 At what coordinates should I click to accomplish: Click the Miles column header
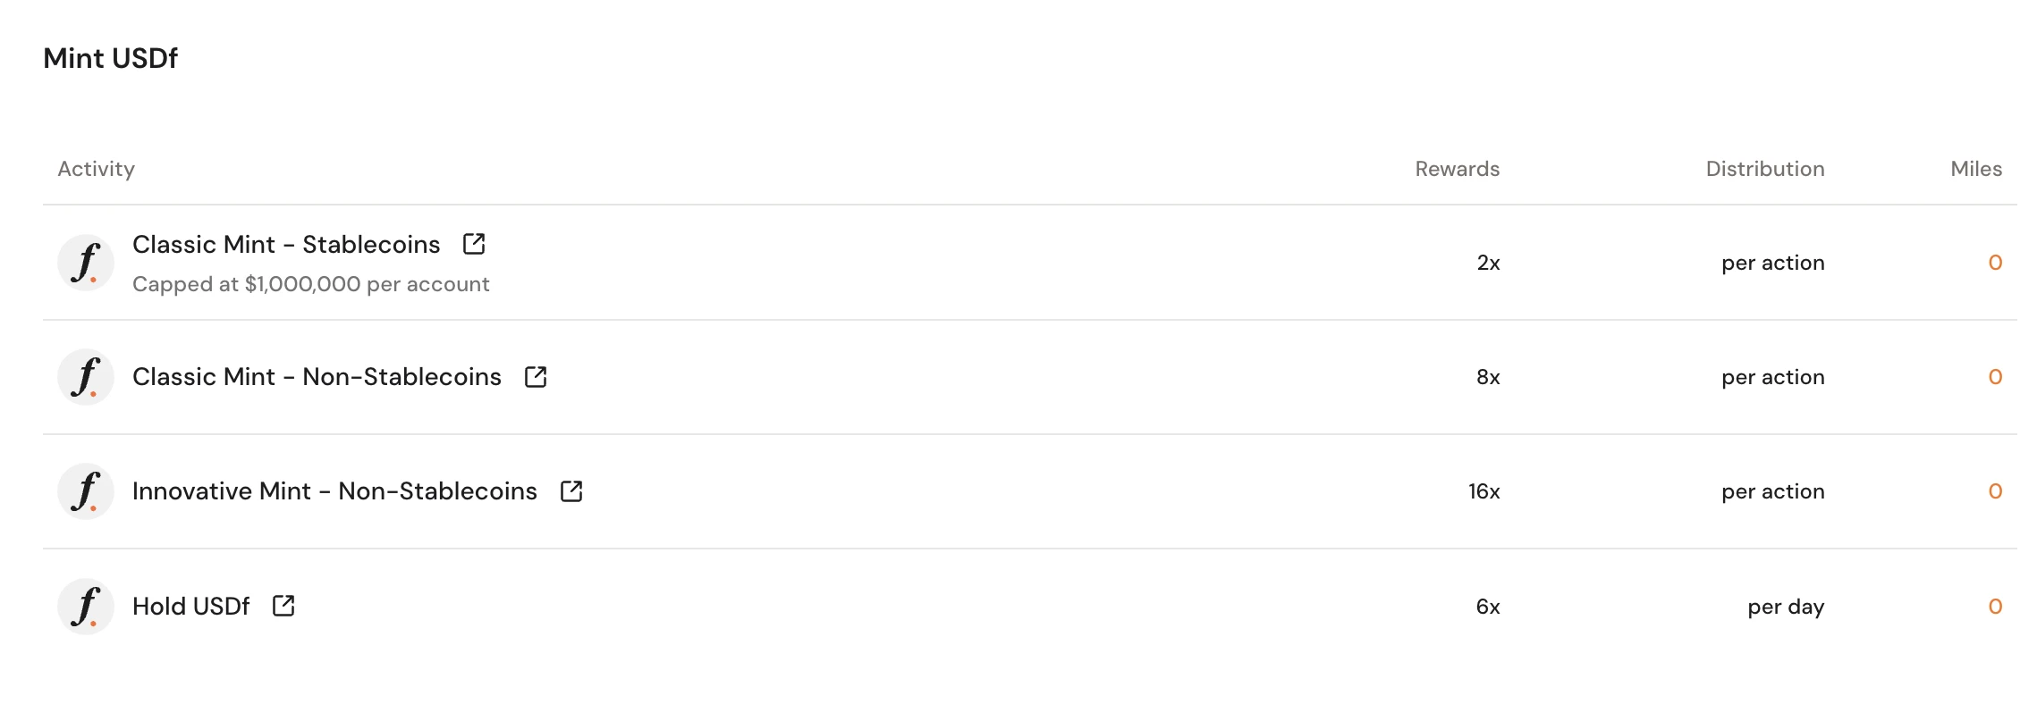click(x=1976, y=169)
